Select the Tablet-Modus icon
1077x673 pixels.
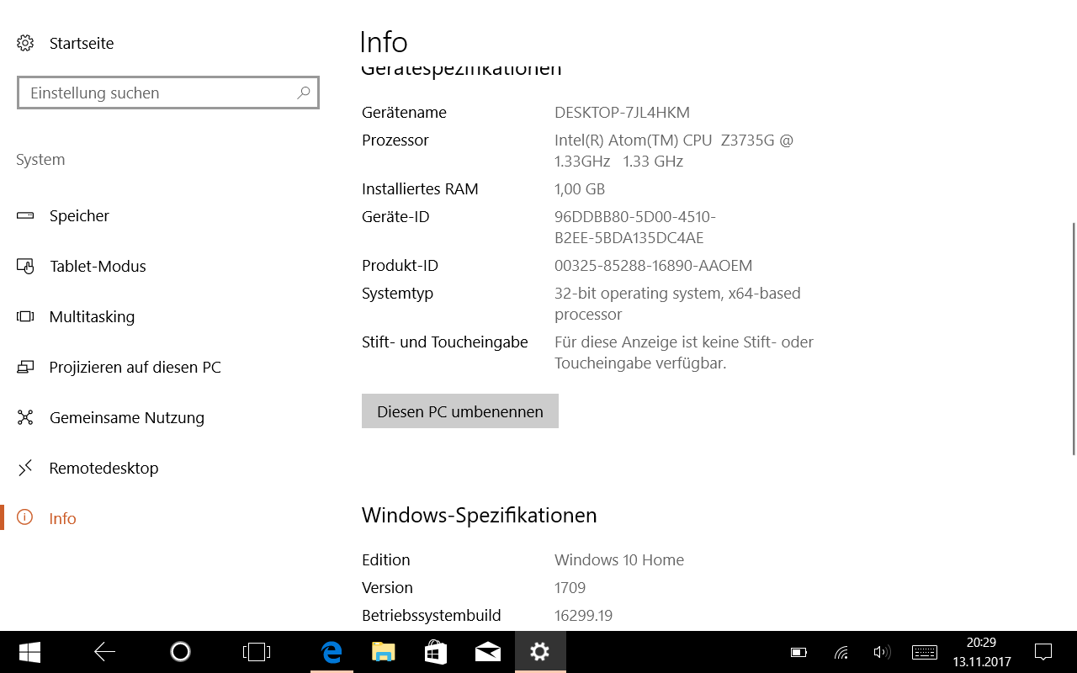(x=25, y=266)
